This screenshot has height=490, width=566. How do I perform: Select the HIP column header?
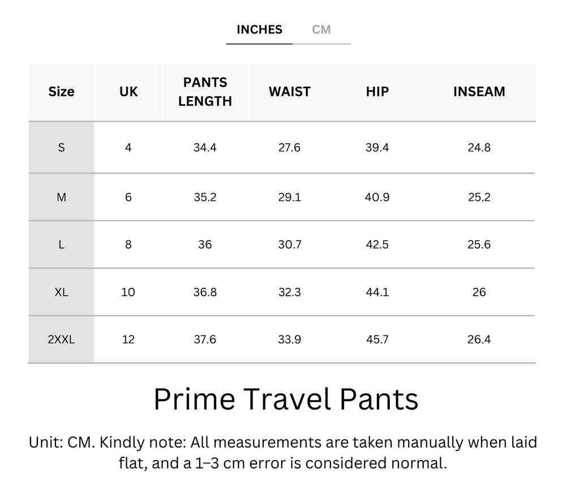pos(376,92)
